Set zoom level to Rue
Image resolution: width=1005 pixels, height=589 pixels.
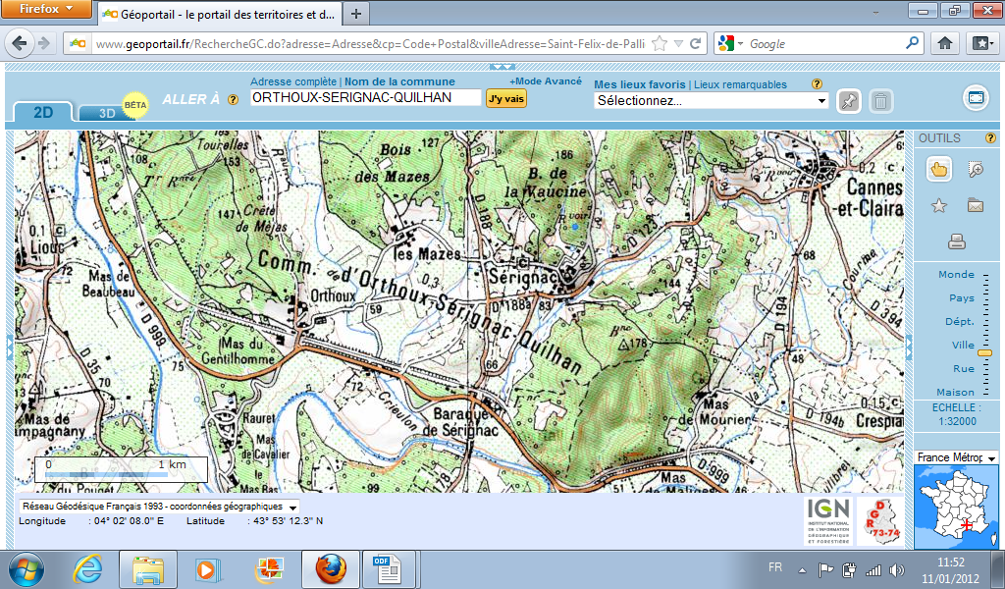tap(964, 368)
